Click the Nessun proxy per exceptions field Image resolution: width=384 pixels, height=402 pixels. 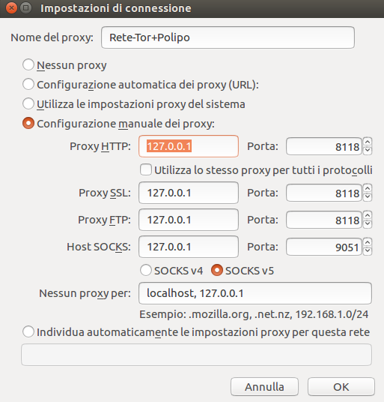(x=255, y=293)
